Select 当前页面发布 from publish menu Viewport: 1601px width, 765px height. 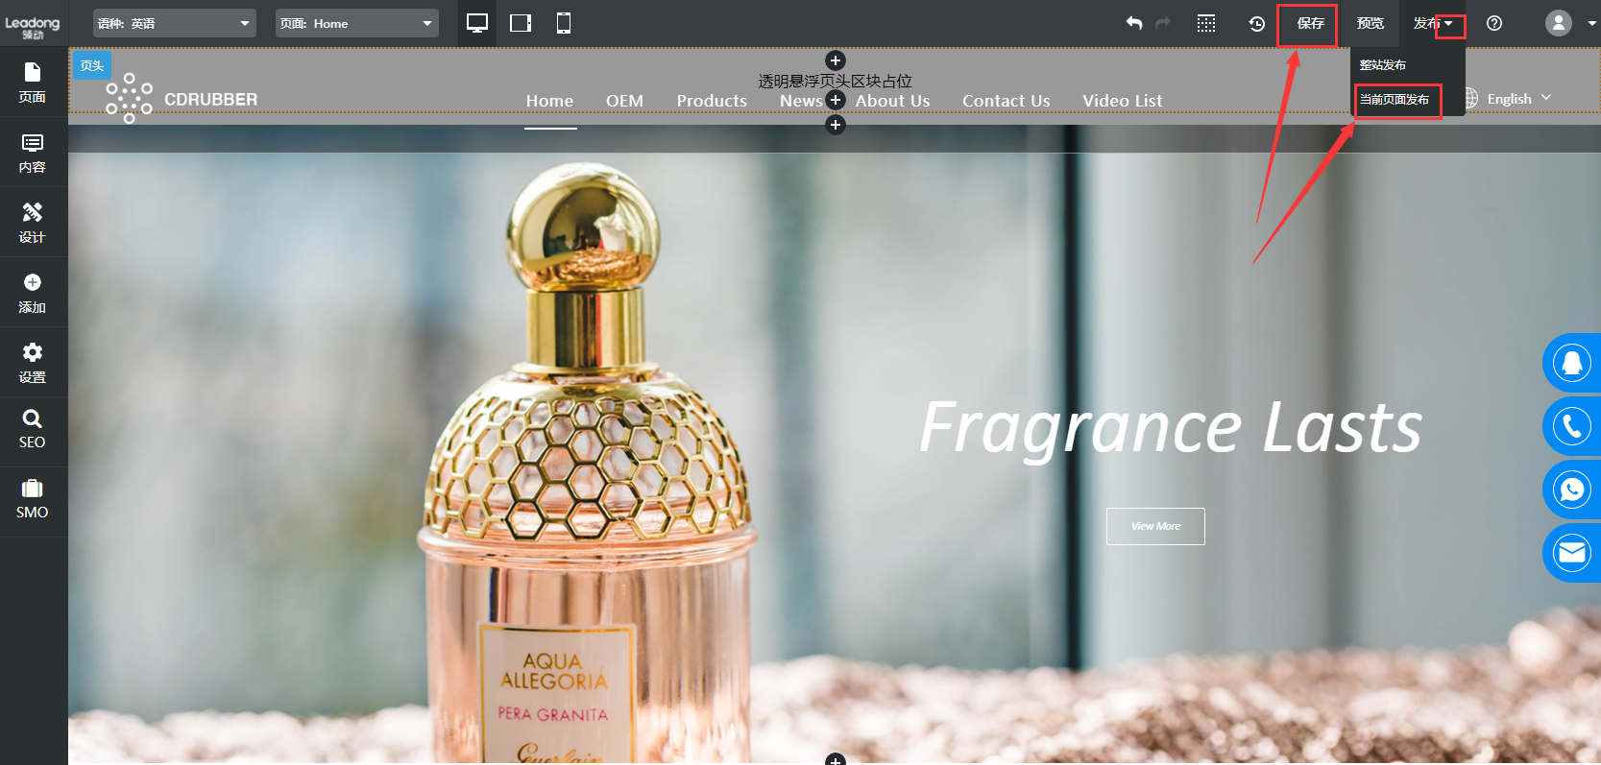pyautogui.click(x=1395, y=100)
